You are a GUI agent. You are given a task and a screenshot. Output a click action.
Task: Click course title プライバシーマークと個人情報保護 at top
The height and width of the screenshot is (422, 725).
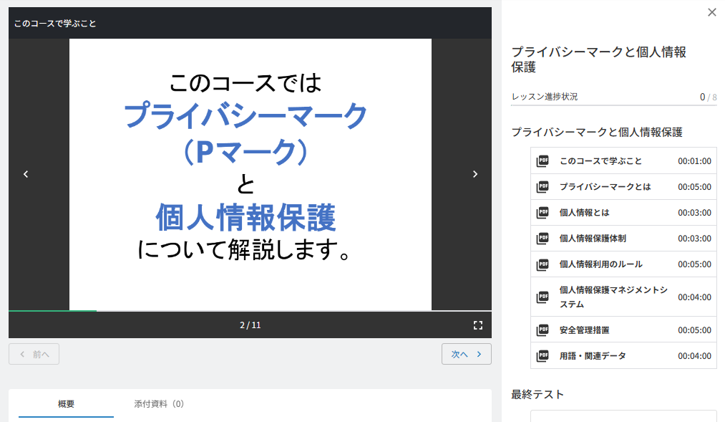(599, 59)
